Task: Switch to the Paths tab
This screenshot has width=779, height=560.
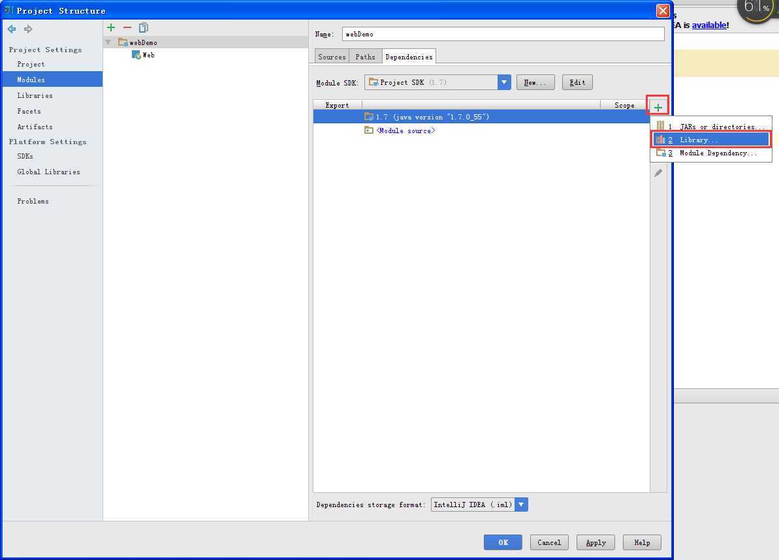Action: pyautogui.click(x=365, y=57)
